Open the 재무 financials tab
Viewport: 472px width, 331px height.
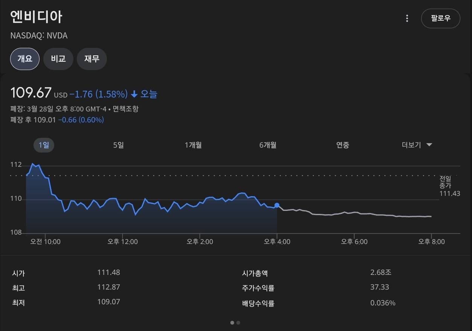[x=92, y=59]
